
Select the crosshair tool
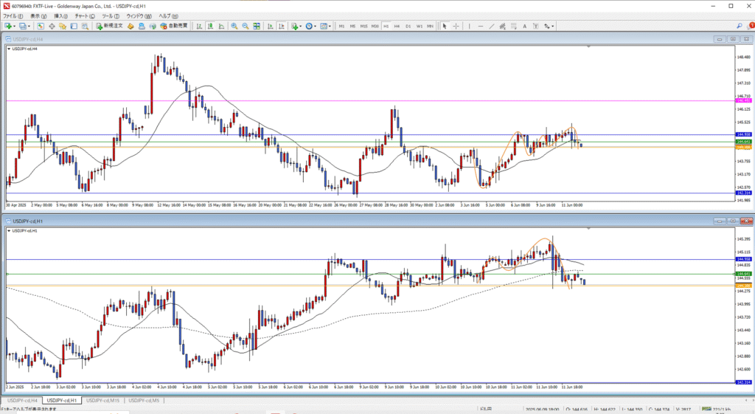coord(456,26)
